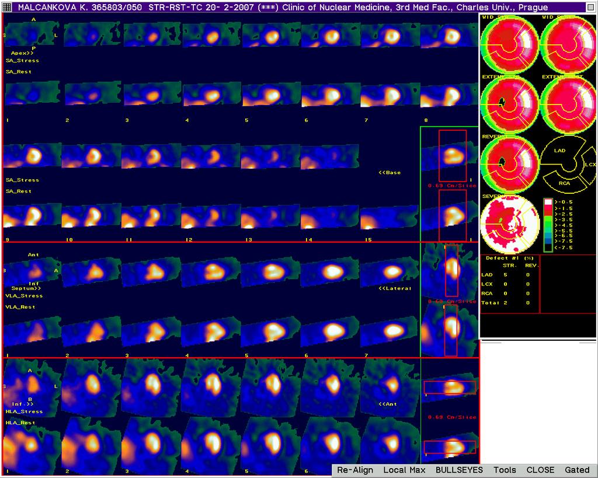
Task: Pick the blue >-6.5 scale color
Action: 548,236
